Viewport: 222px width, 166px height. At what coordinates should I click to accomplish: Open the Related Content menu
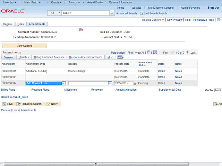click(x=153, y=20)
